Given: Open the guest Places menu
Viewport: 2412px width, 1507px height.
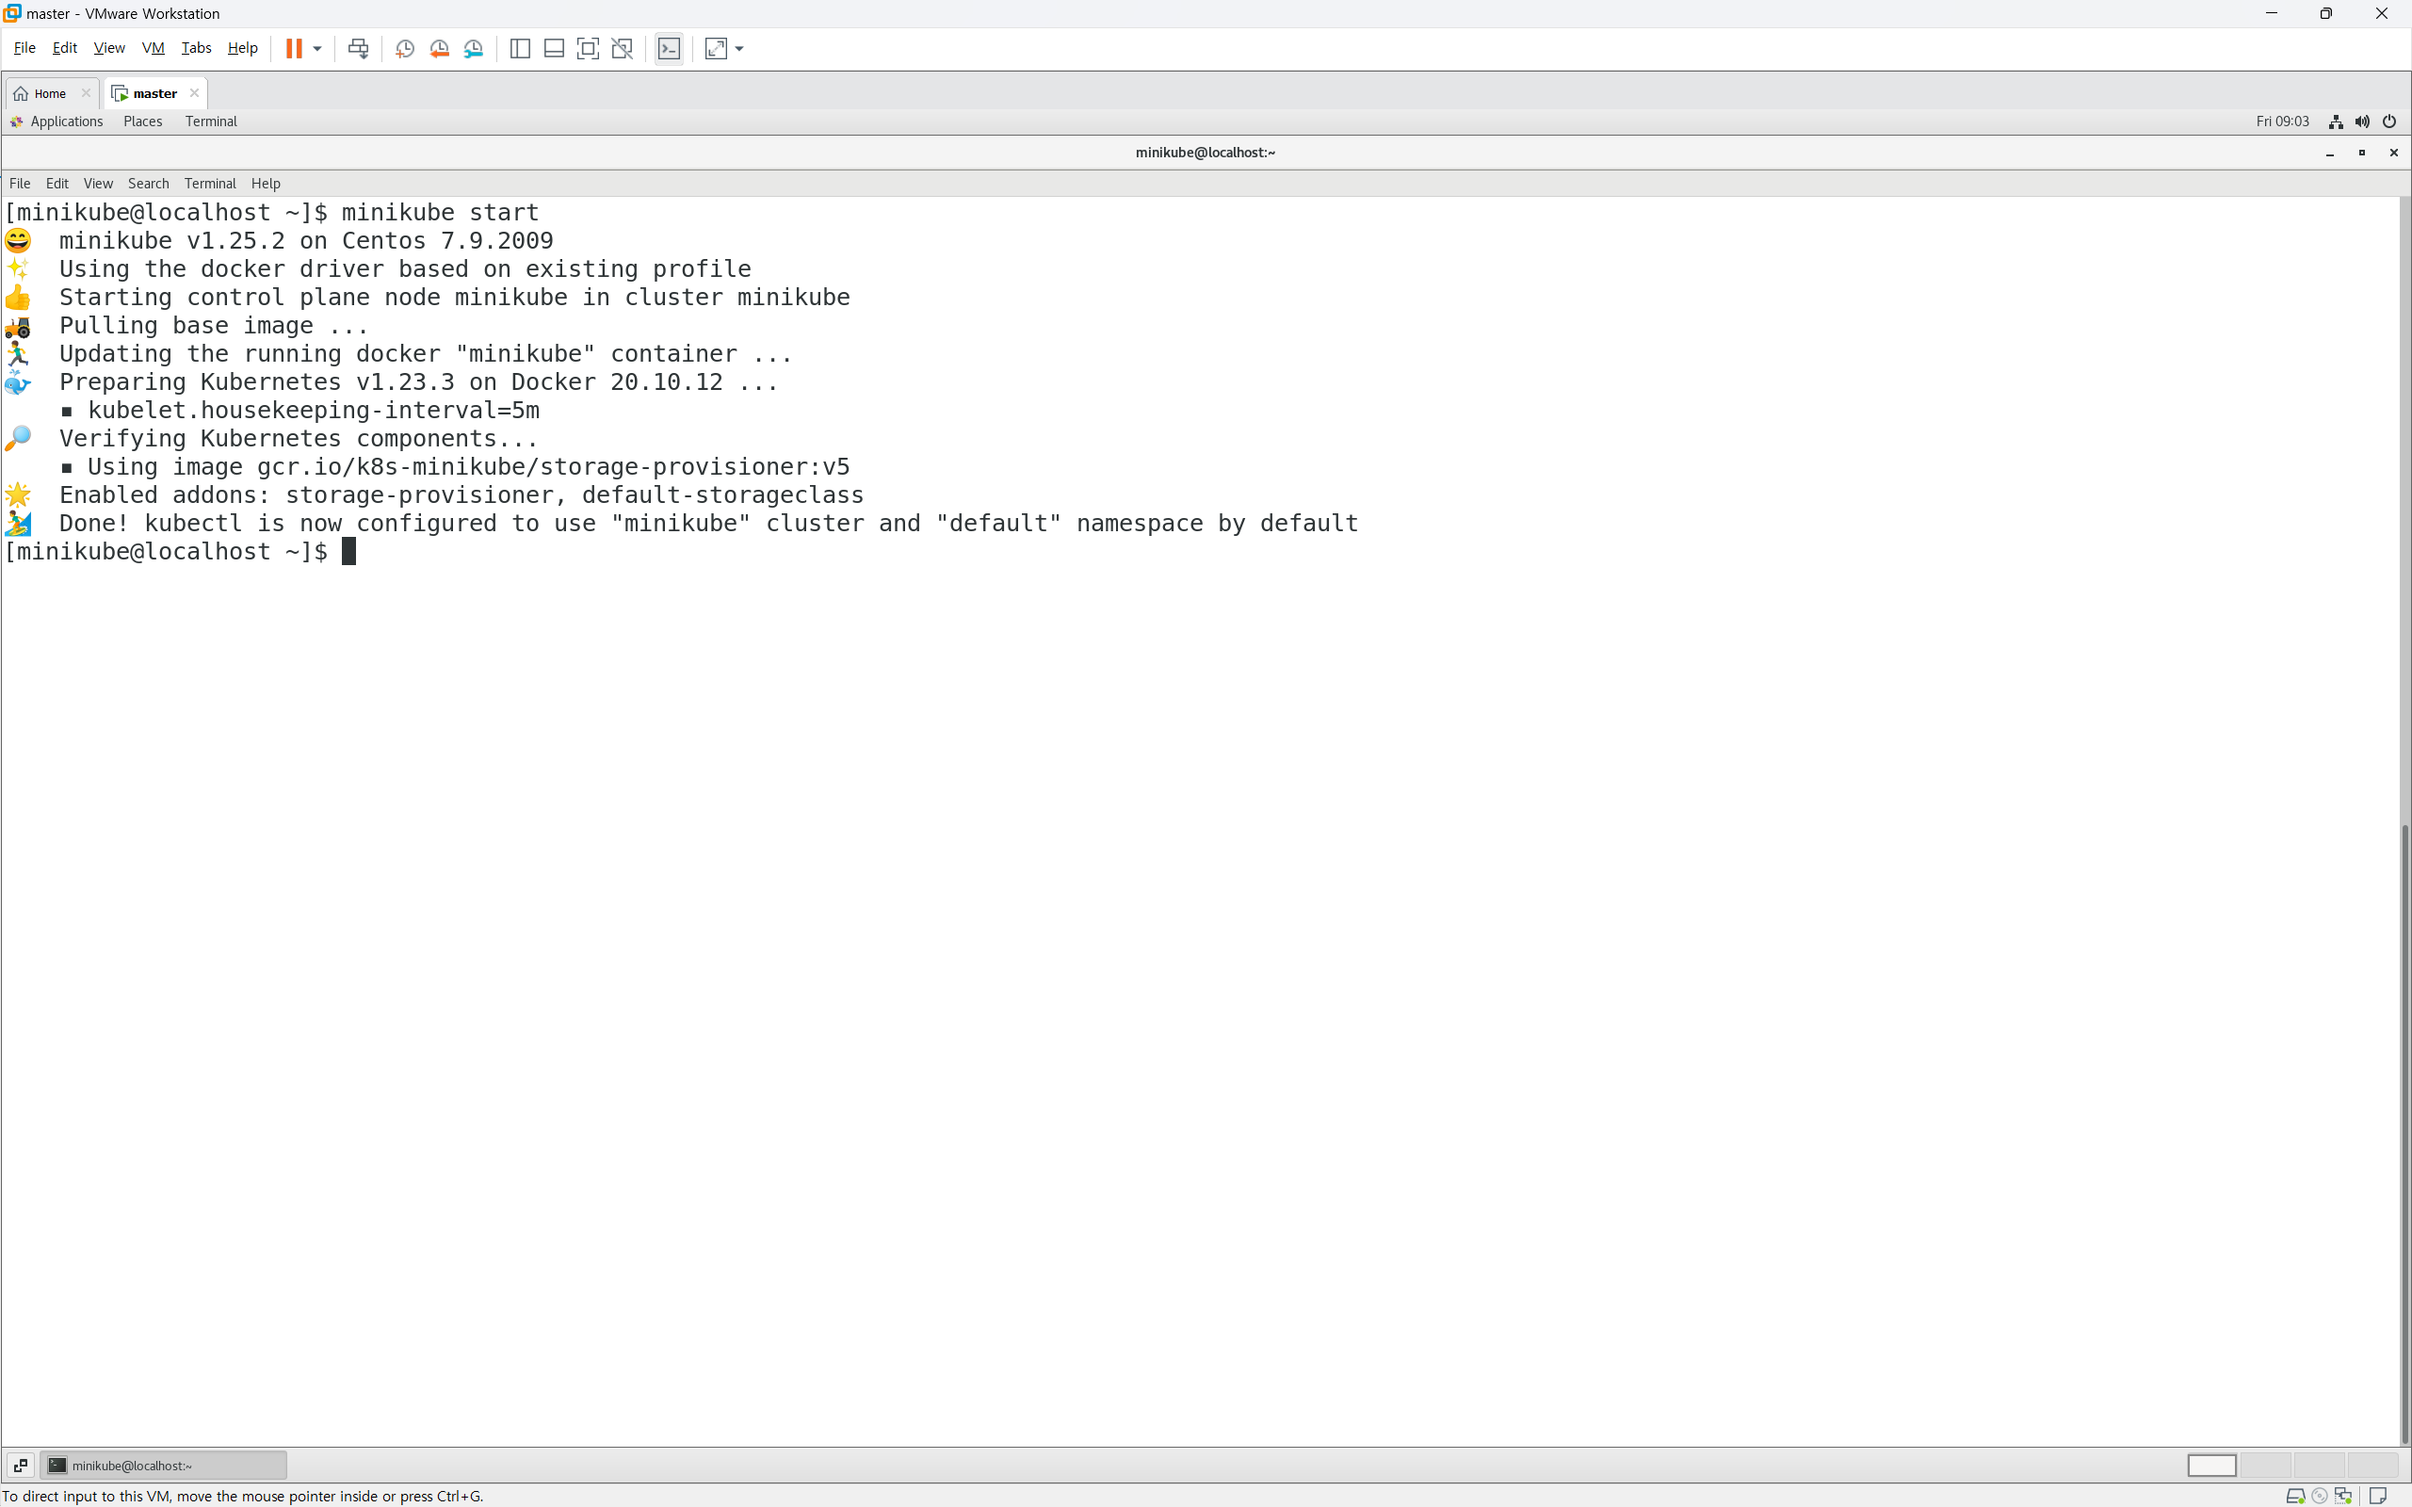Looking at the screenshot, I should click(x=142, y=122).
